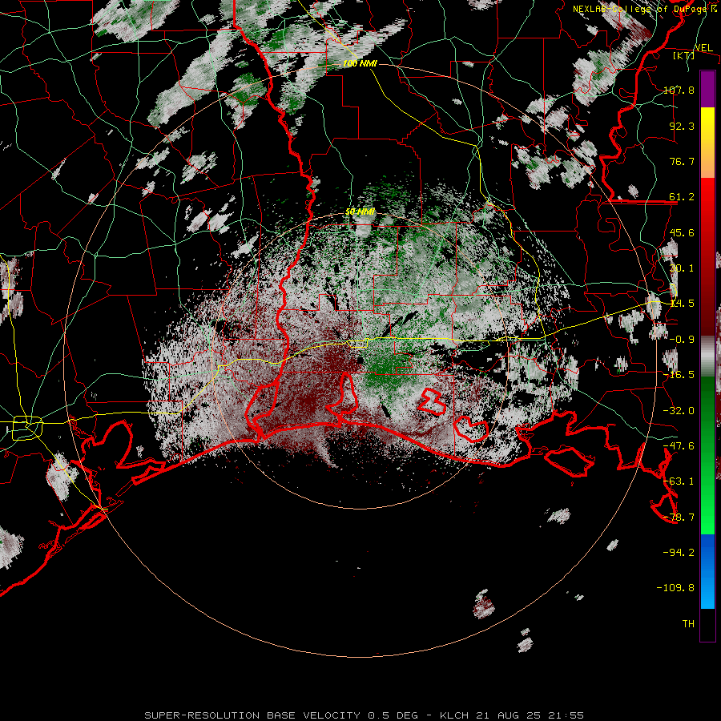This screenshot has width=721, height=721.
Task: Click the -109.8 value on the velocity scale
Action: [x=676, y=588]
